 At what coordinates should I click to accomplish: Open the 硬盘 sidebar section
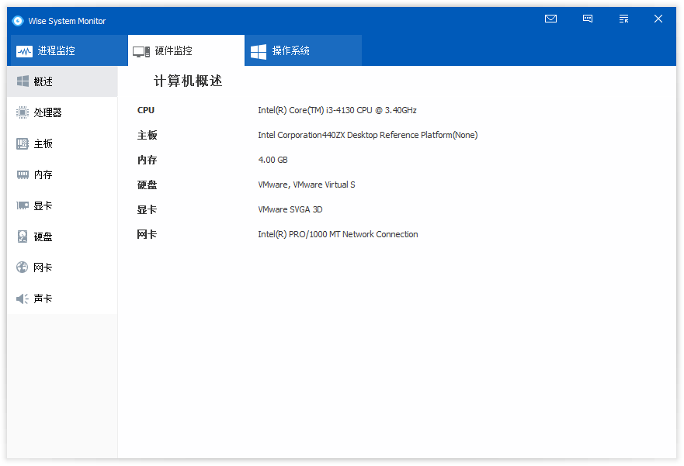62,236
